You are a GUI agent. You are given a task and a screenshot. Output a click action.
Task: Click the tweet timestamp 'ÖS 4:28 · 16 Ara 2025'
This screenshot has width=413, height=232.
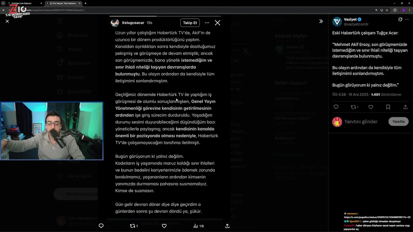[x=350, y=94]
